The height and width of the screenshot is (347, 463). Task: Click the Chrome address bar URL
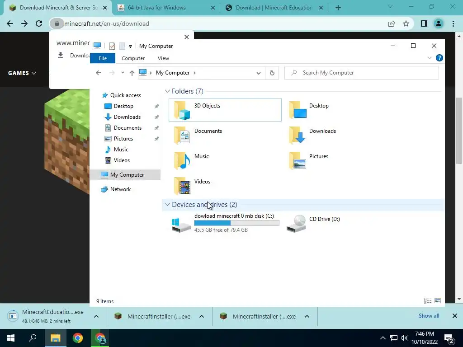click(x=107, y=23)
